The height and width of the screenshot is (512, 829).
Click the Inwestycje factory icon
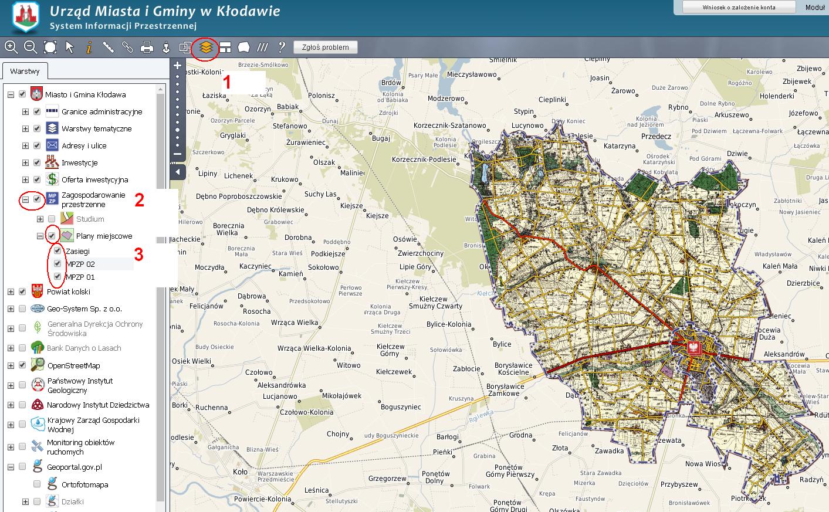point(52,162)
